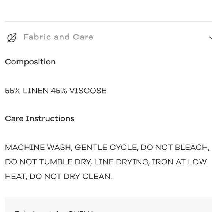Click the word HEAT on last line

pos(16,177)
